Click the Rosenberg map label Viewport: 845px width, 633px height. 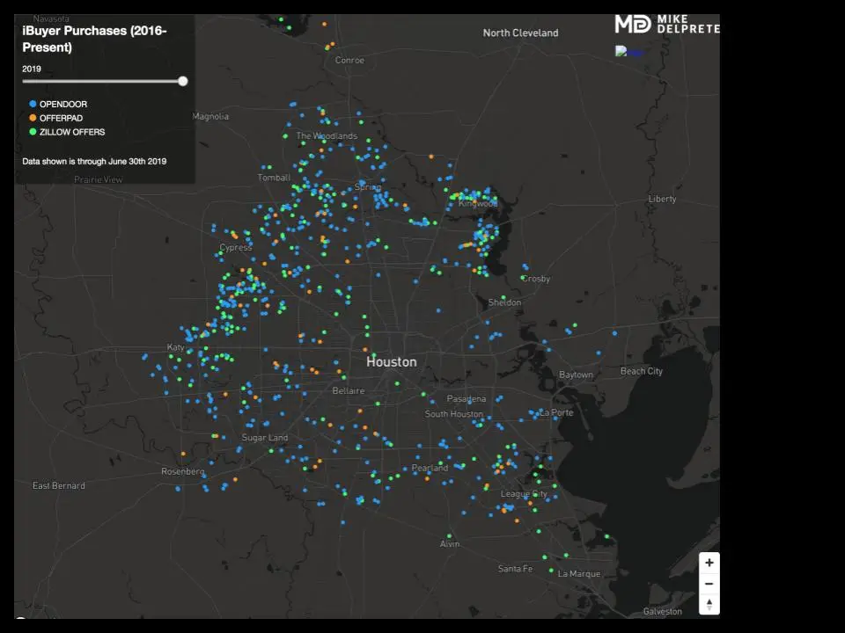[183, 472]
